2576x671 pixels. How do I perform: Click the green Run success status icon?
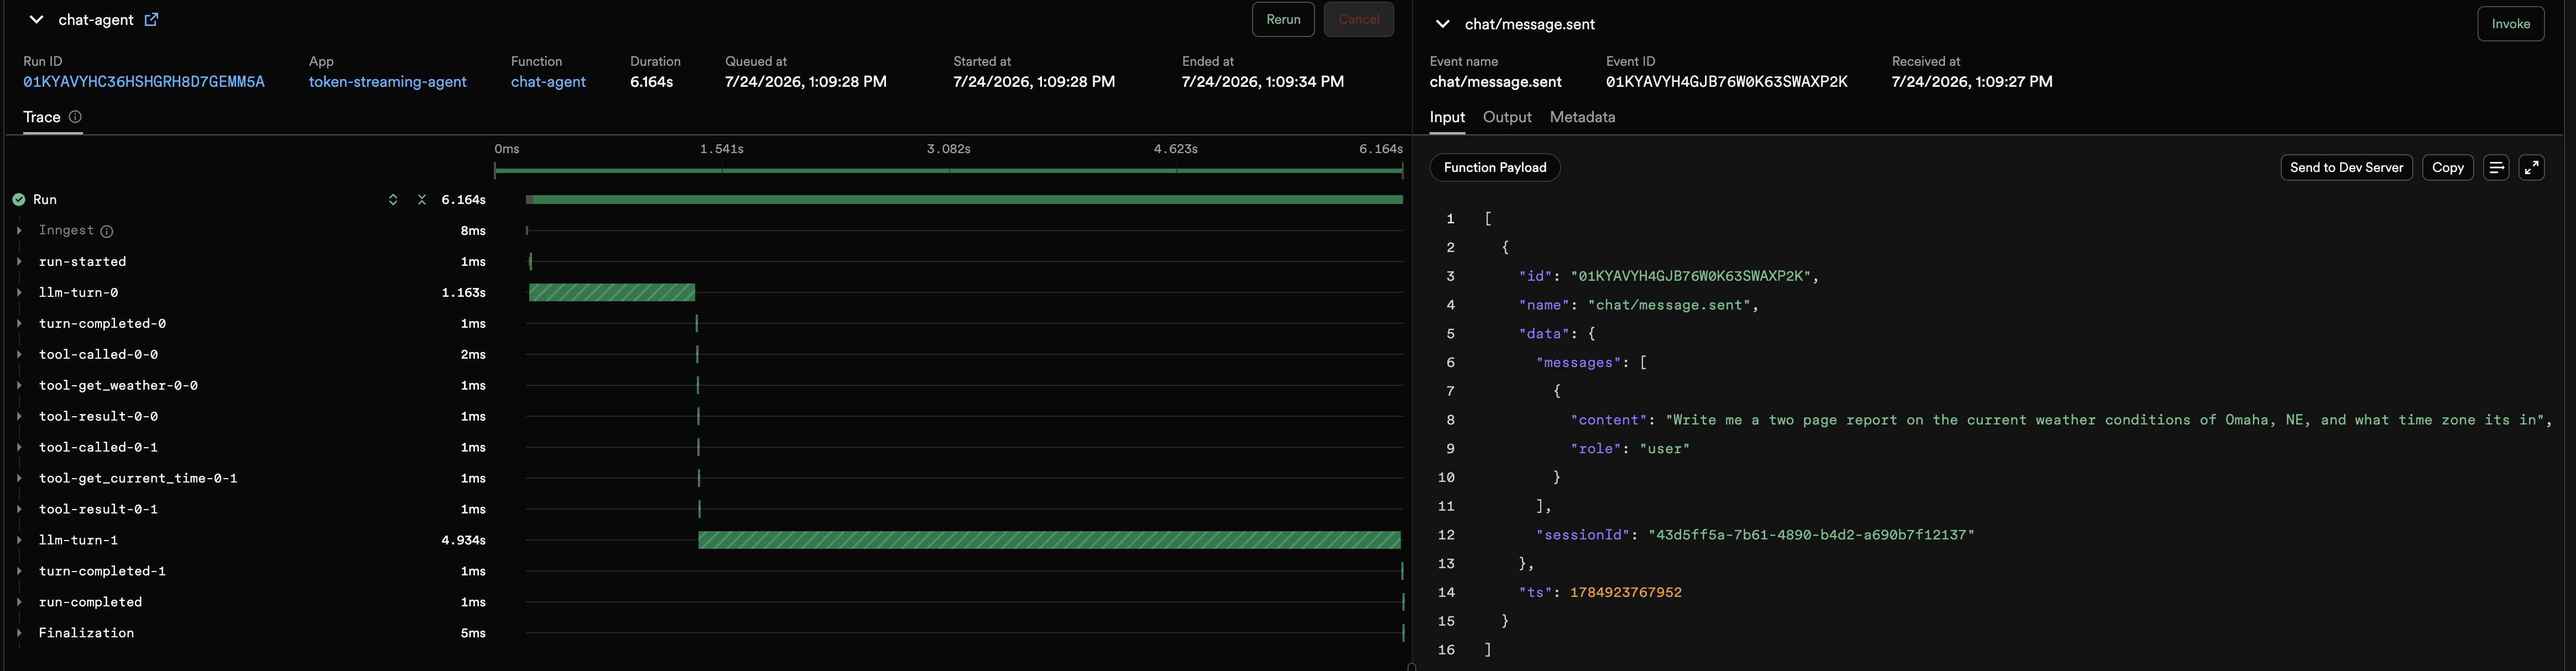click(x=19, y=200)
